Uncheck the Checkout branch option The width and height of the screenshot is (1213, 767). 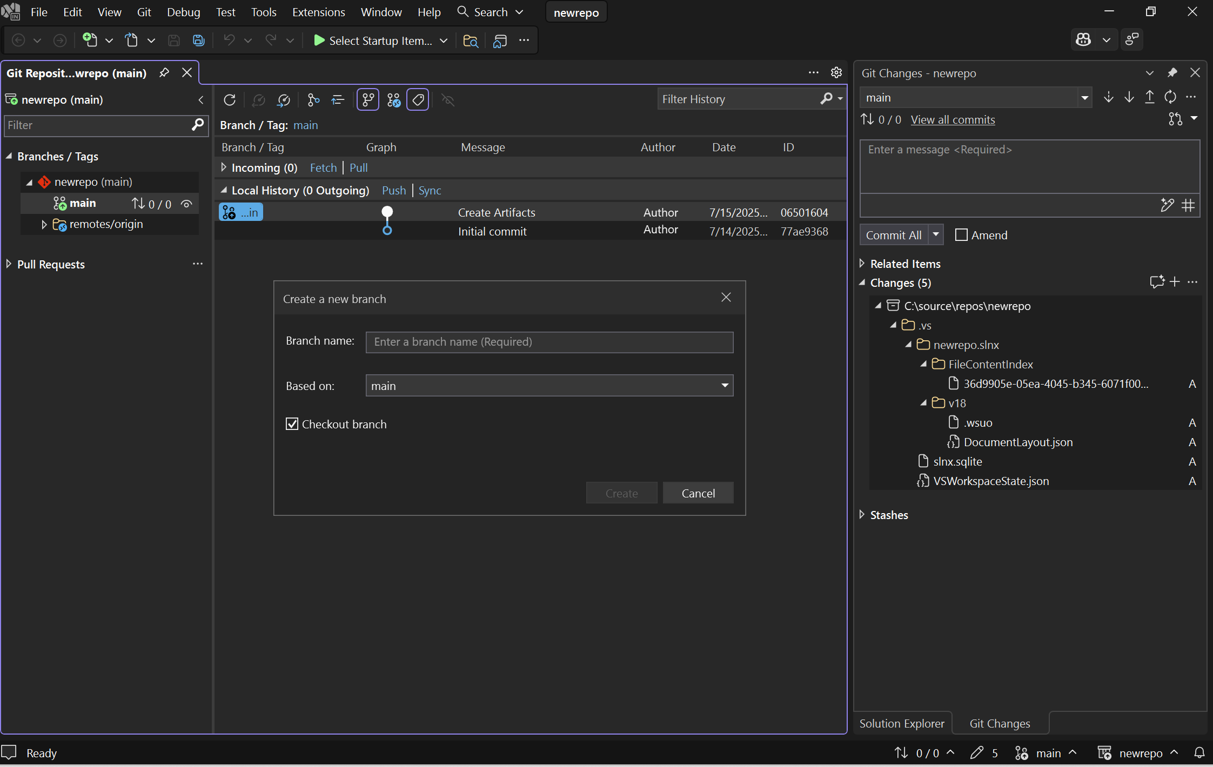click(292, 424)
